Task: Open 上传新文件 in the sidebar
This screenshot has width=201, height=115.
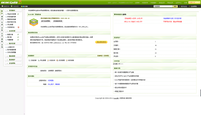Action: (x=11, y=47)
